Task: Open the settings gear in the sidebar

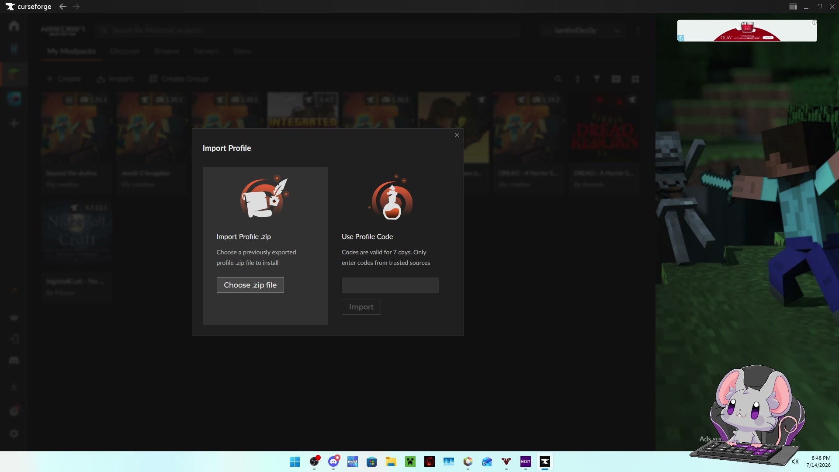Action: pos(14,434)
